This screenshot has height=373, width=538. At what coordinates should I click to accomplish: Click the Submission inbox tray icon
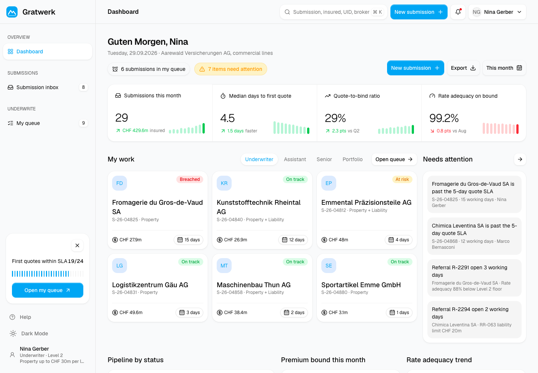pos(10,87)
